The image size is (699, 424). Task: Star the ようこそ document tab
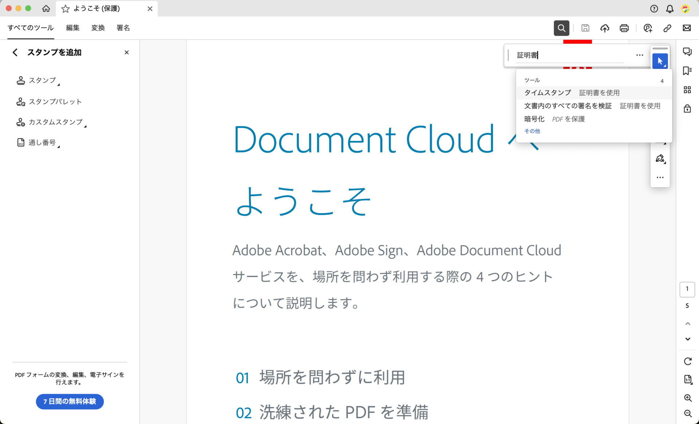(66, 8)
